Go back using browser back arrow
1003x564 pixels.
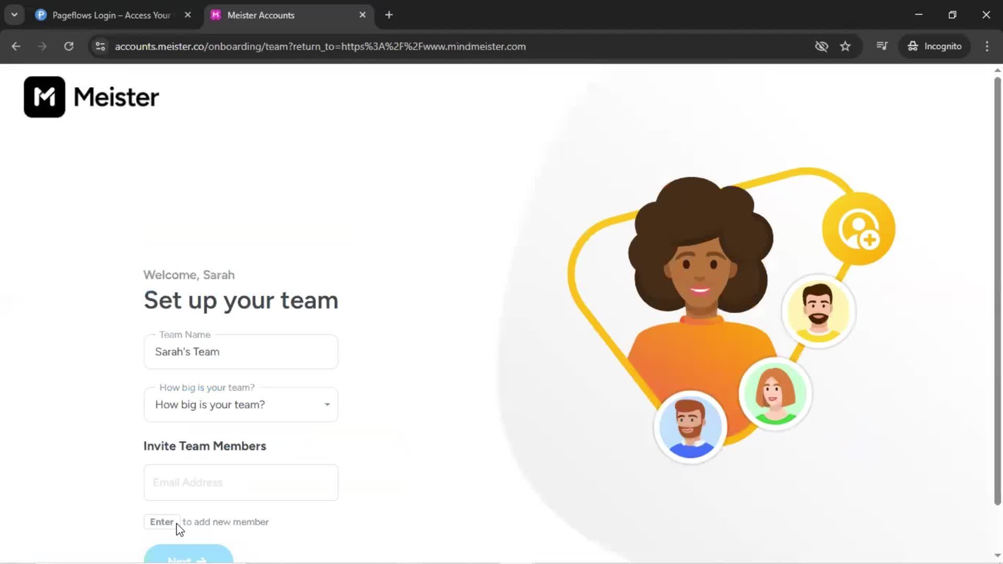[16, 46]
